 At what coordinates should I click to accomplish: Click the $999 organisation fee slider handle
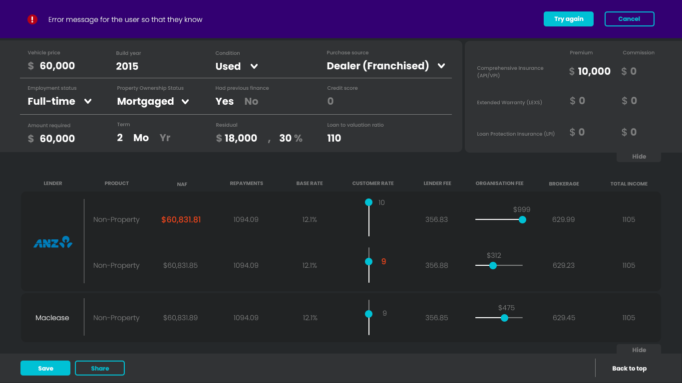coord(522,219)
